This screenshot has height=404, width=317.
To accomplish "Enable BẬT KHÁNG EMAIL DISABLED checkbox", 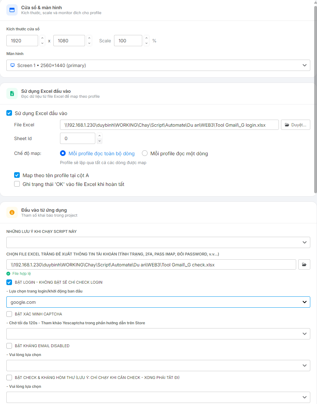I will coord(9,346).
